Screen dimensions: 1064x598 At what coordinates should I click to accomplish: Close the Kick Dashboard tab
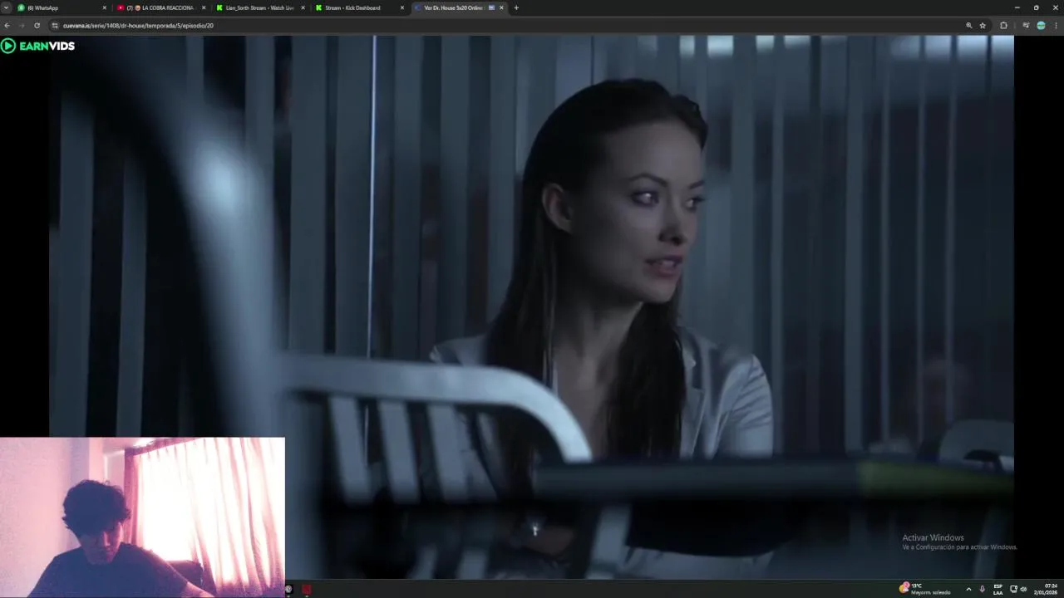point(402,7)
